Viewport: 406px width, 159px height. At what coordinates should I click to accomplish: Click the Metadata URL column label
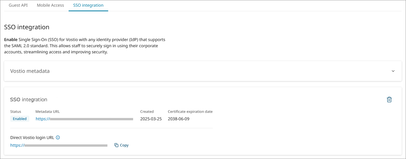[x=48, y=112]
